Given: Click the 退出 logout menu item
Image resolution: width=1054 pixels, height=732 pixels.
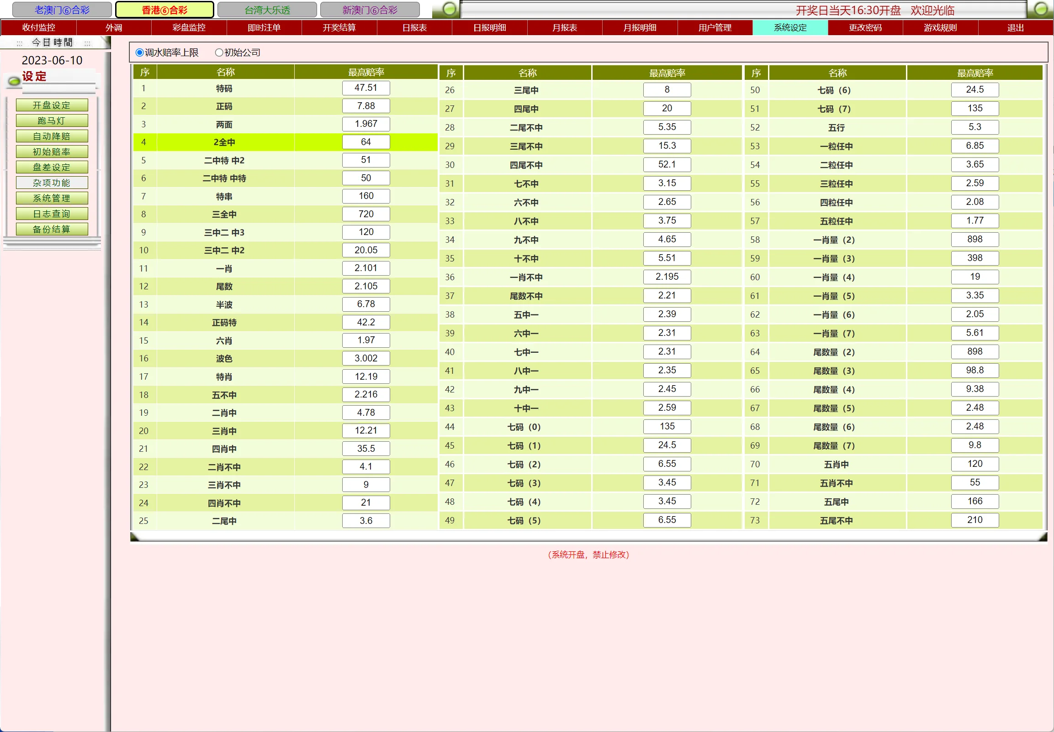Looking at the screenshot, I should point(1015,27).
